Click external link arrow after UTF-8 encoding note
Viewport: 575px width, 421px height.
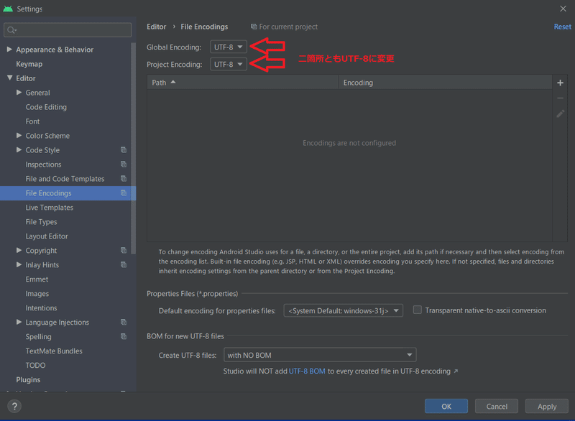coord(456,371)
